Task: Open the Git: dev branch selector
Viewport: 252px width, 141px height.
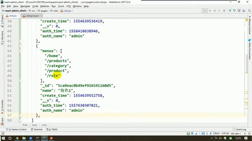Action: [236, 133]
